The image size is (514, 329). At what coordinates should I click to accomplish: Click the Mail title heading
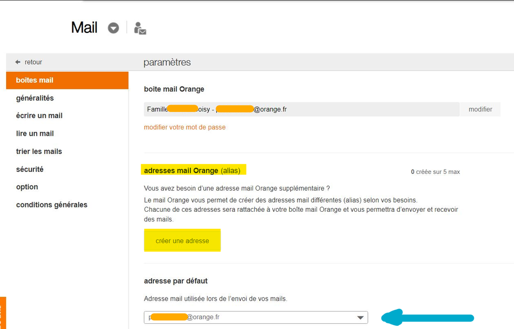pos(84,27)
